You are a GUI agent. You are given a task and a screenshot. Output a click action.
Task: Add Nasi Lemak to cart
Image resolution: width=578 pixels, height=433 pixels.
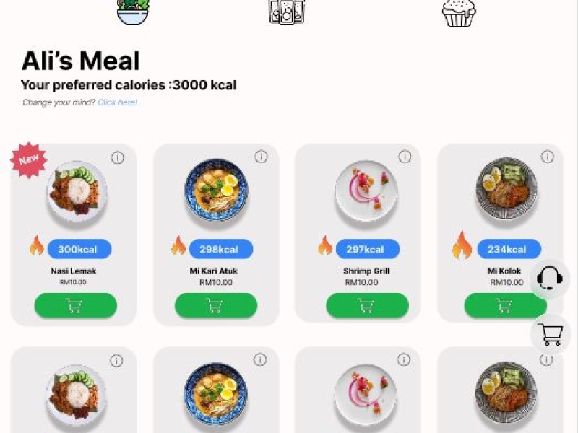[76, 305]
